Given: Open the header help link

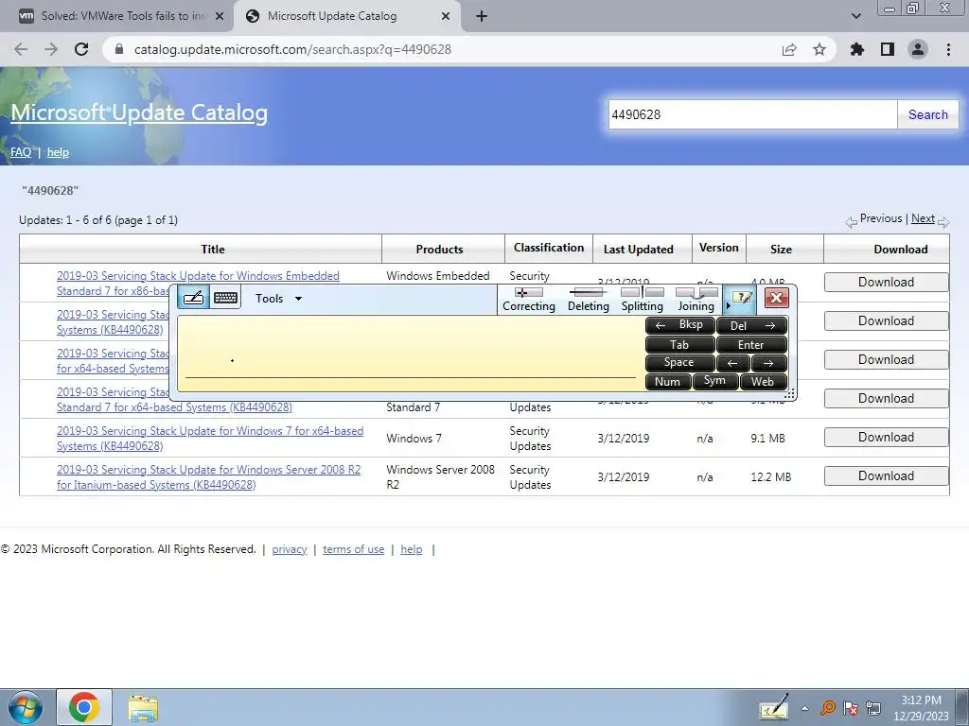Looking at the screenshot, I should pyautogui.click(x=58, y=152).
